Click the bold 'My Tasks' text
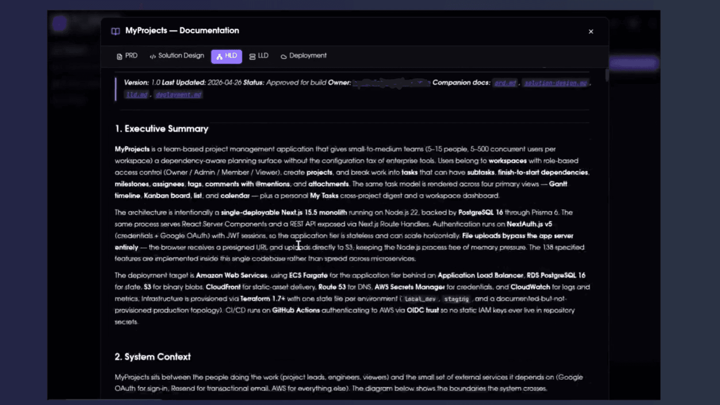720x405 pixels. pos(324,195)
